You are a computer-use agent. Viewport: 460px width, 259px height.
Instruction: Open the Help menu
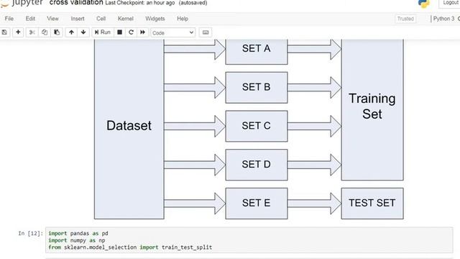(183, 19)
